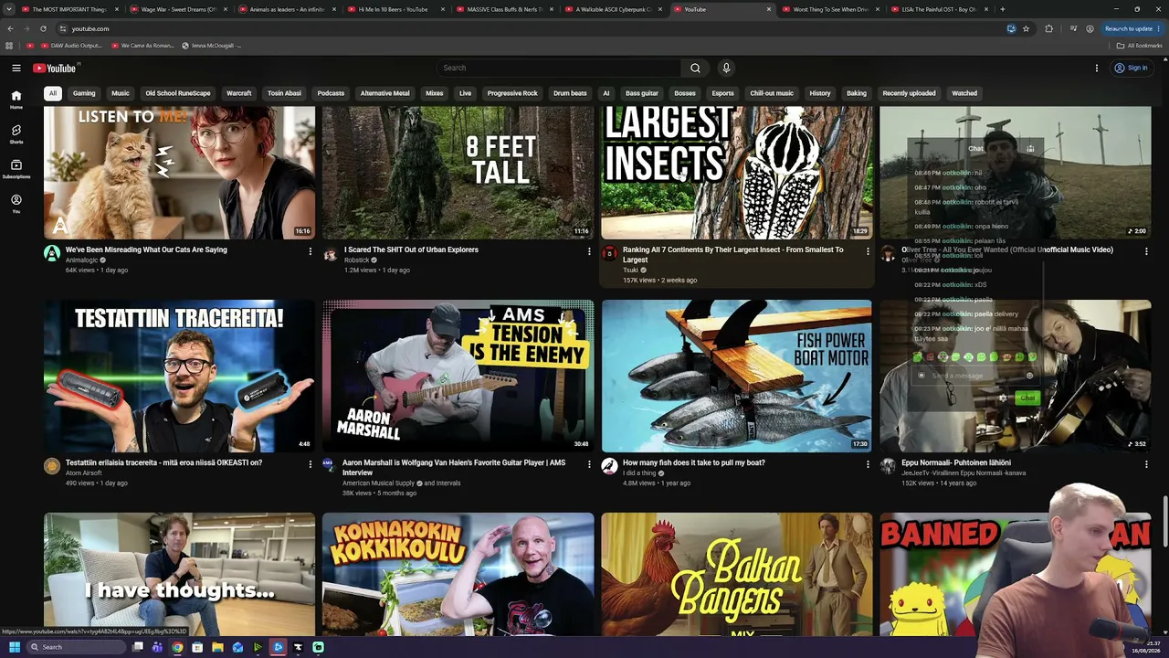The width and height of the screenshot is (1169, 658).
Task: Switch to MASSIVE Class Buffs tab
Action: [x=504, y=9]
